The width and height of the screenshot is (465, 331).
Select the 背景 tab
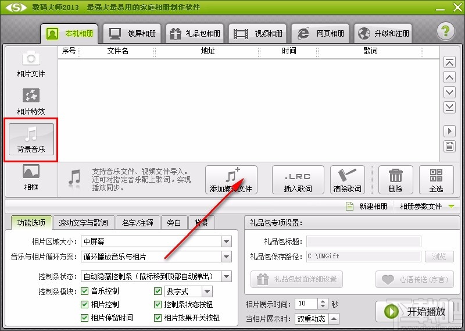click(x=201, y=223)
